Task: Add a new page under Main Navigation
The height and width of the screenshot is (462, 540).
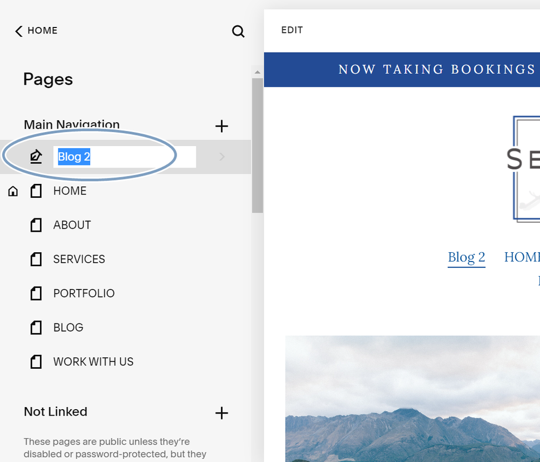Action: click(221, 126)
